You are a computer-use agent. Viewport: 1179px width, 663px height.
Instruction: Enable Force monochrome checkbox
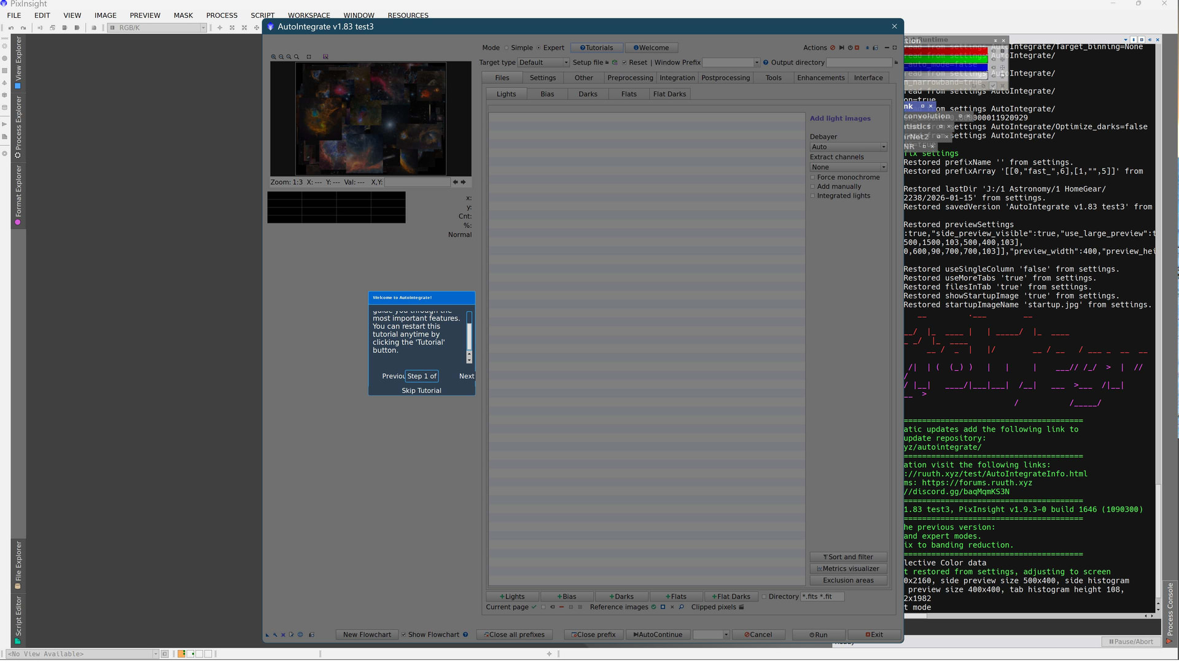[x=812, y=177]
